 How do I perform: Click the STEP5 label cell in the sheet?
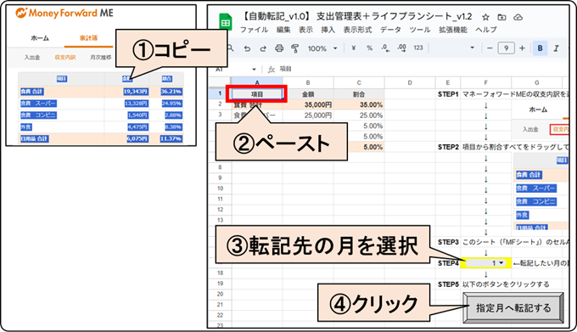448,284
